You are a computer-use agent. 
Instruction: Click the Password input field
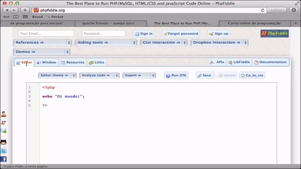pos(103,33)
